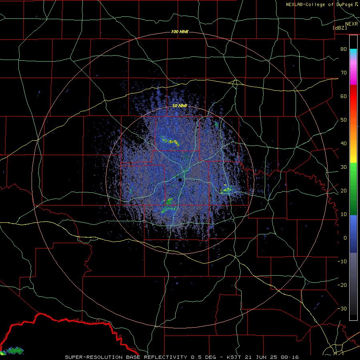
Task: Click the -30 value on the dBZ scale
Action: pos(342,308)
